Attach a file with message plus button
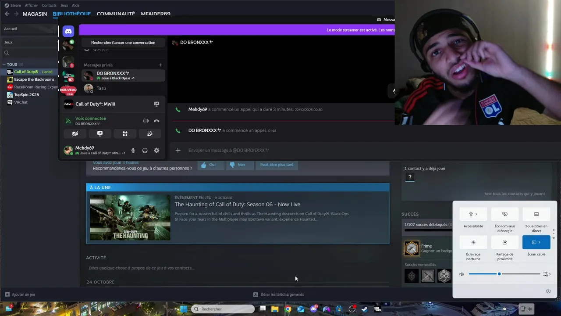The height and width of the screenshot is (316, 561). coord(178,150)
